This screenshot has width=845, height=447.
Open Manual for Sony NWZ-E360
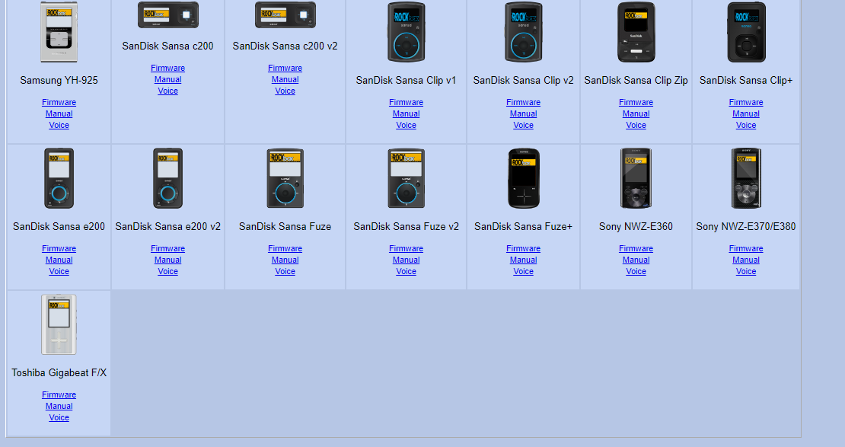pyautogui.click(x=636, y=260)
